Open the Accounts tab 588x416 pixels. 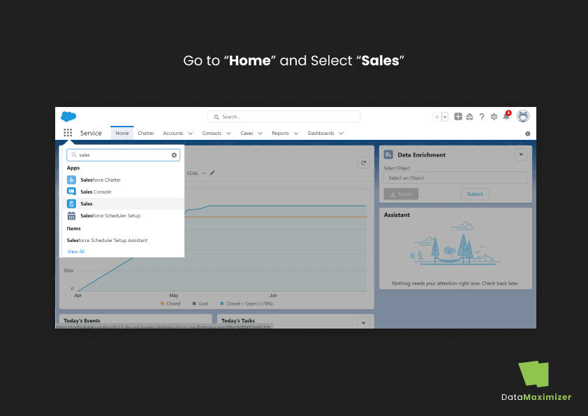coord(173,133)
